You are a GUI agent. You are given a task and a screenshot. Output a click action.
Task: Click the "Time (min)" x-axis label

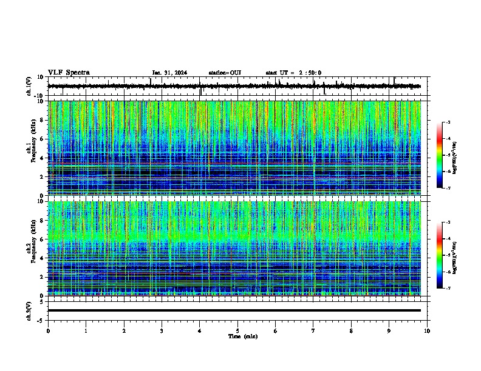(x=243, y=336)
